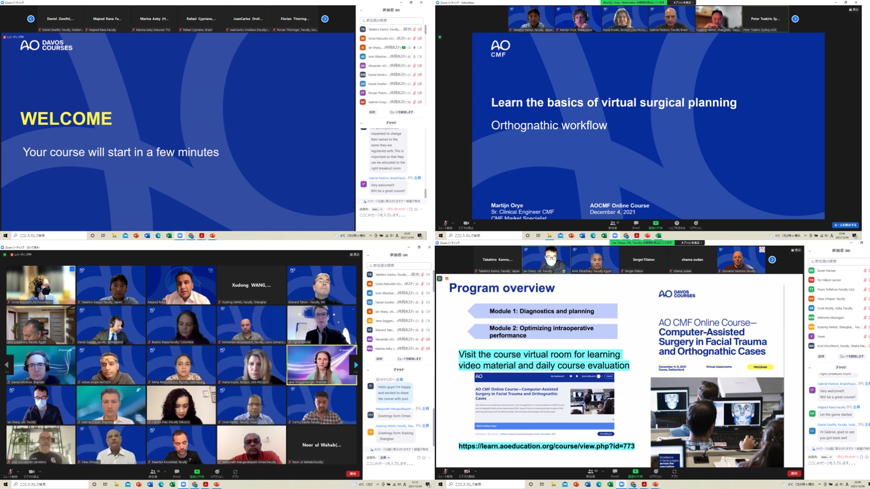Open Excel from Welcome window taskbar

click(x=169, y=235)
